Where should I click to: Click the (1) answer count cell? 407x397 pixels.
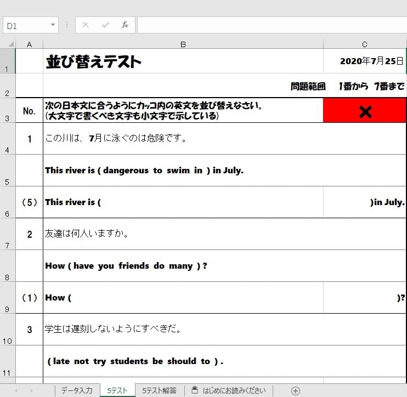click(x=29, y=298)
